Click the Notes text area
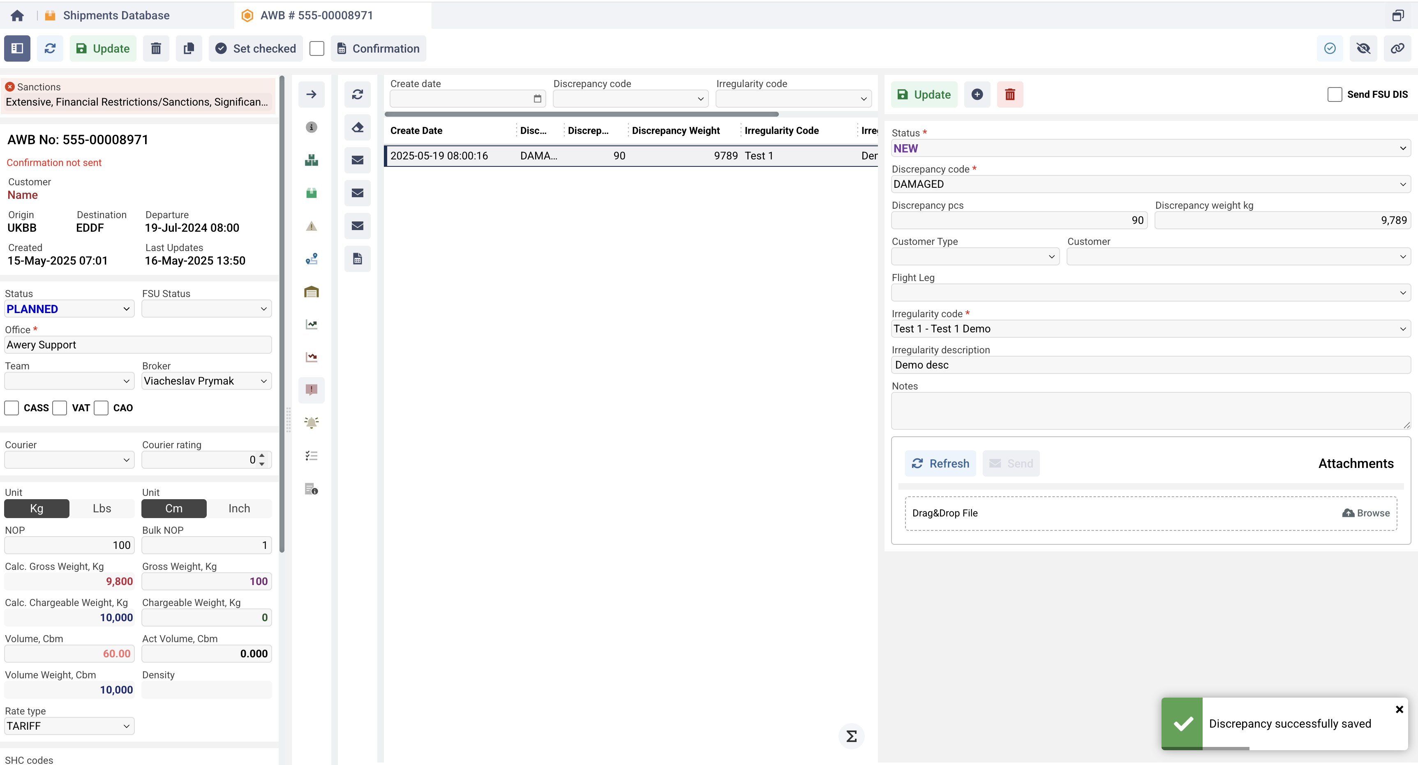This screenshot has height=765, width=1418. tap(1150, 410)
